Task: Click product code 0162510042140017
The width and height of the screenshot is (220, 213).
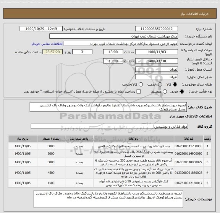Action: coord(188,183)
